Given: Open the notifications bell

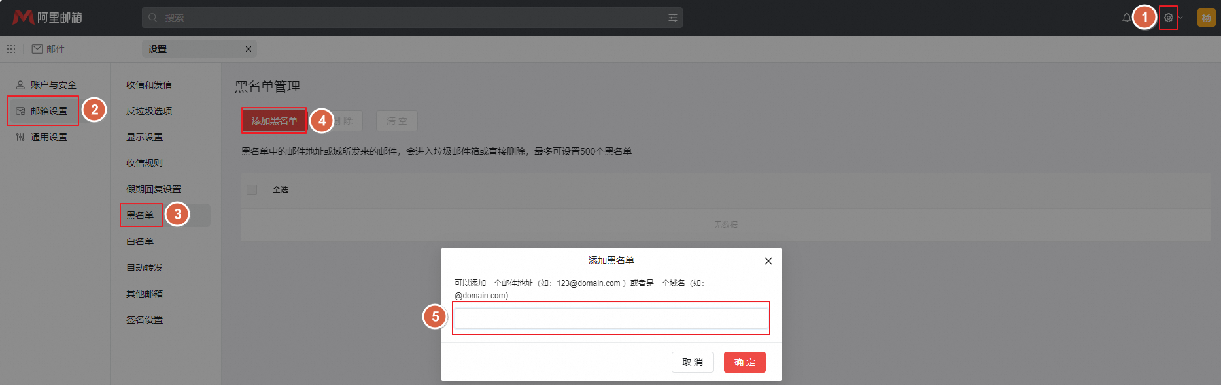Looking at the screenshot, I should [1126, 18].
